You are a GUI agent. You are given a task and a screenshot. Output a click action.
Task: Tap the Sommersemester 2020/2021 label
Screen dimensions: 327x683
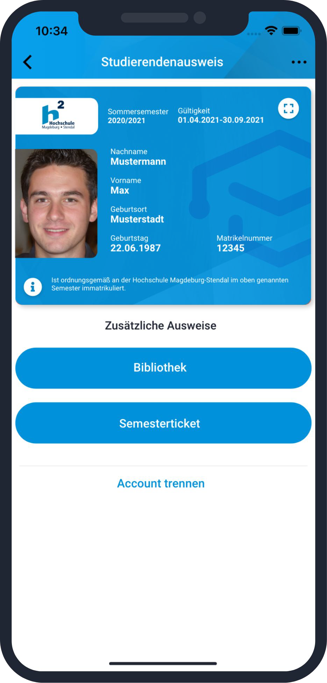coord(138,116)
